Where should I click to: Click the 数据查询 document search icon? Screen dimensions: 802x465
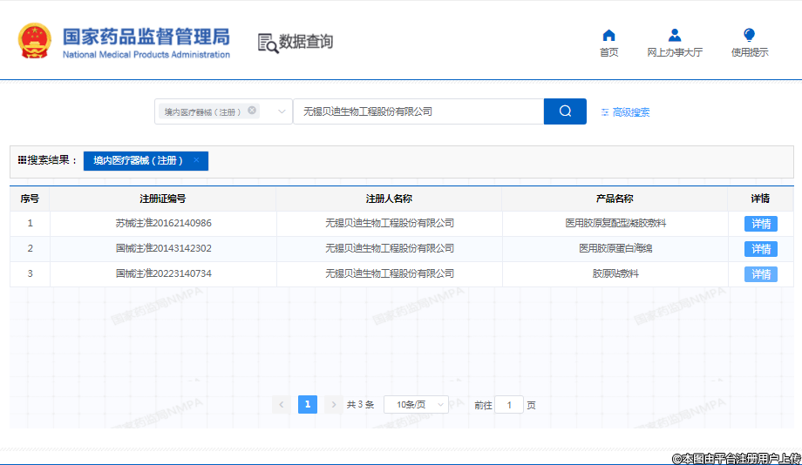(268, 43)
